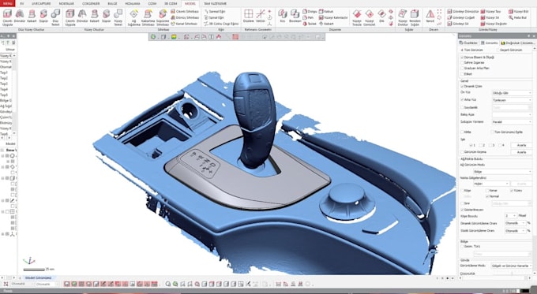
Task: Switch to the NOKTALAR ribbon tab
Action: coord(66,3)
